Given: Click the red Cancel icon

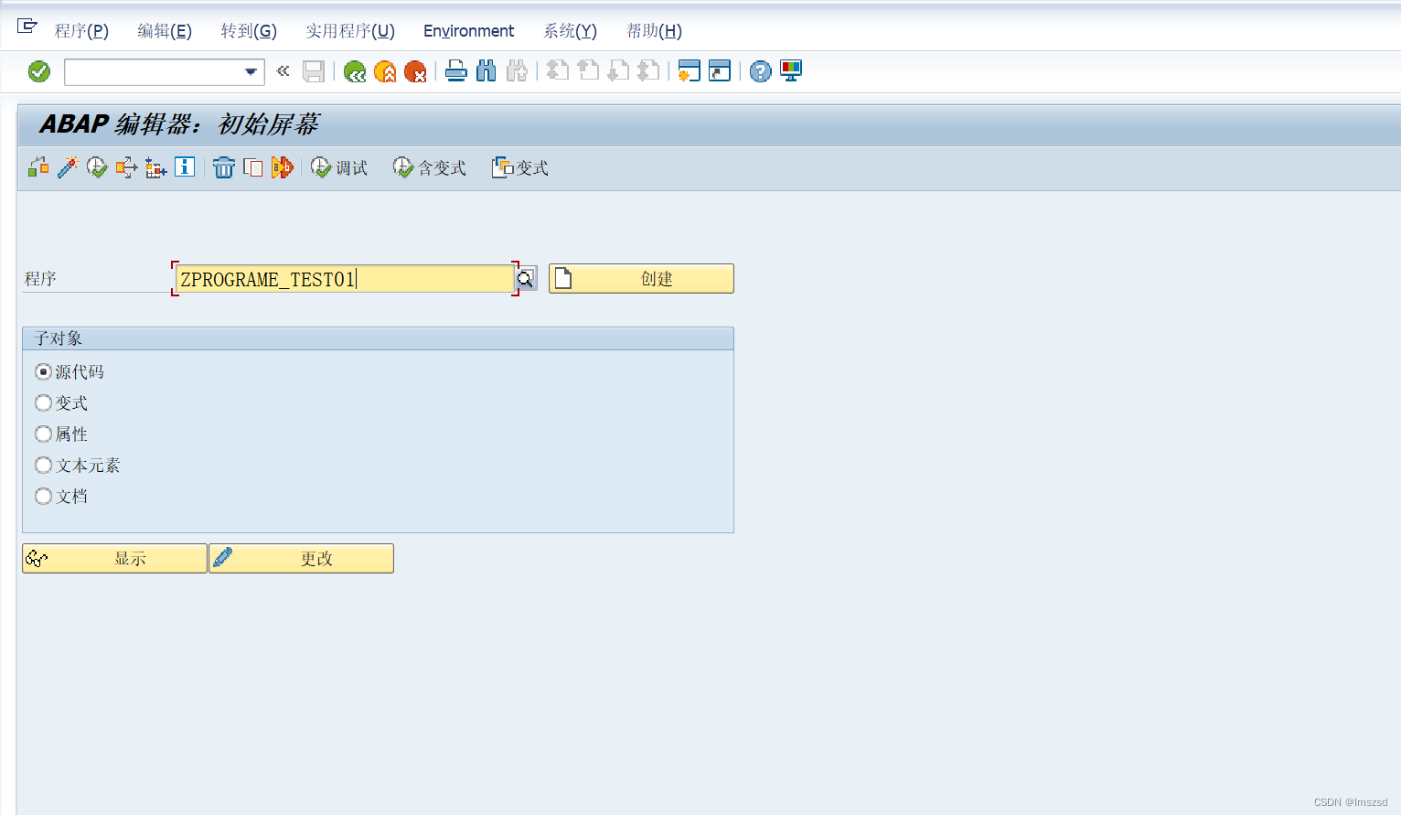Looking at the screenshot, I should (415, 71).
